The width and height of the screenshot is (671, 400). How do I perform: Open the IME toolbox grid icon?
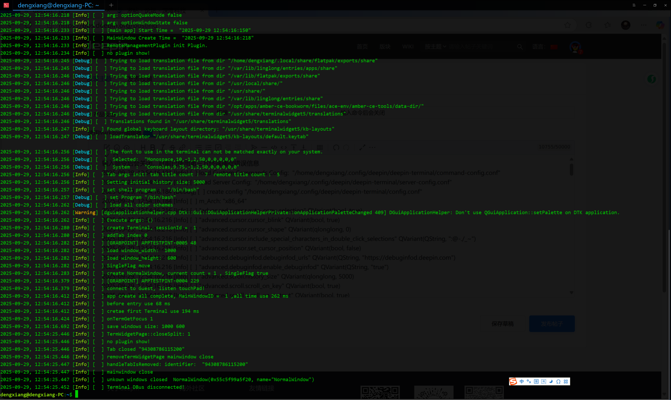(x=566, y=381)
